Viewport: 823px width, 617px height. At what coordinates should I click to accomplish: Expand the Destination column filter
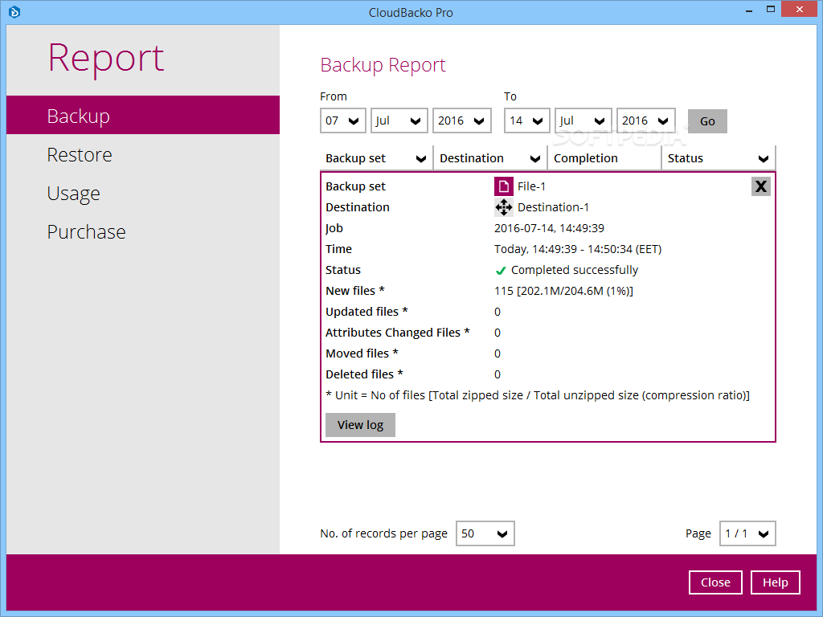pyautogui.click(x=534, y=159)
